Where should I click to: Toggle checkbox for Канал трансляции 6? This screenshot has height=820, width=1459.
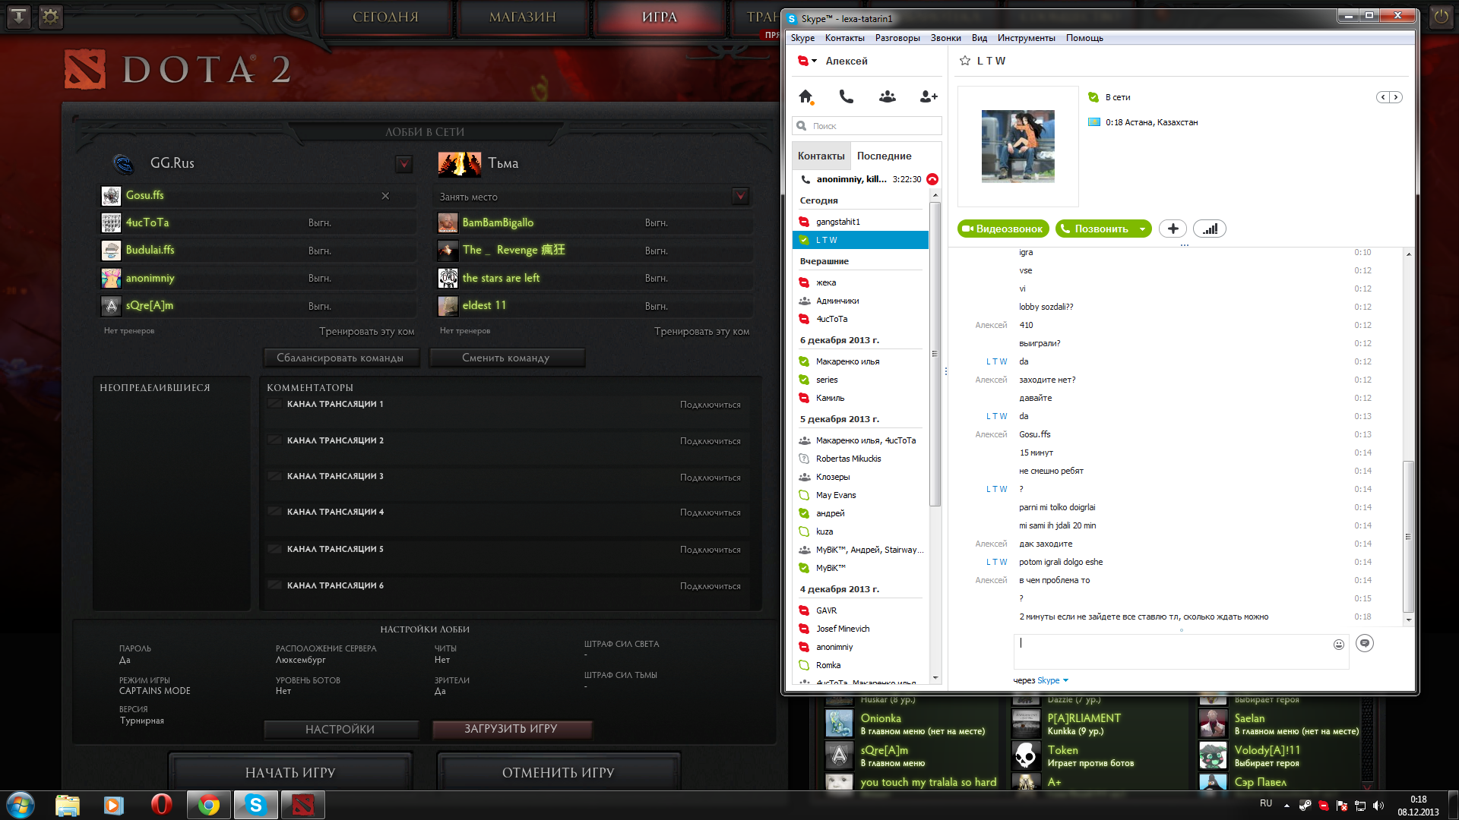click(x=275, y=585)
